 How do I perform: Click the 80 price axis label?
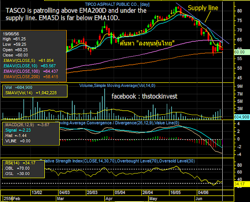239,11
